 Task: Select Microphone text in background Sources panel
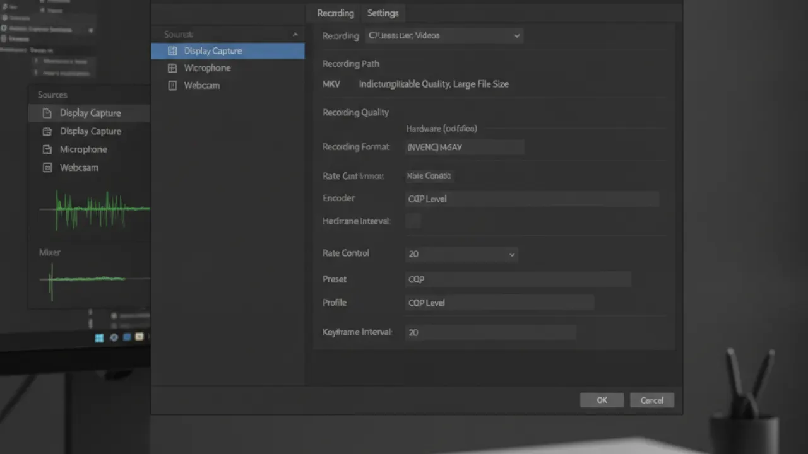pos(83,149)
